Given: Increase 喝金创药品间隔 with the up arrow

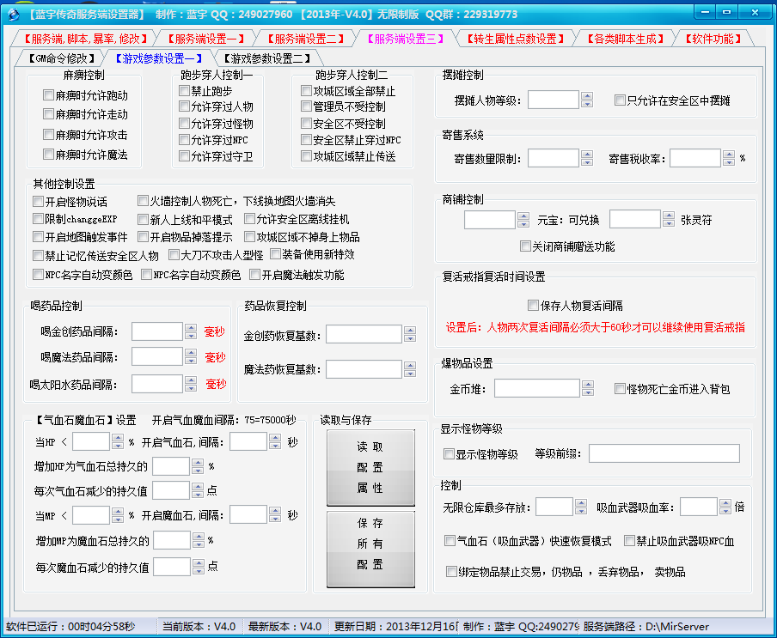Looking at the screenshot, I should pos(191,327).
